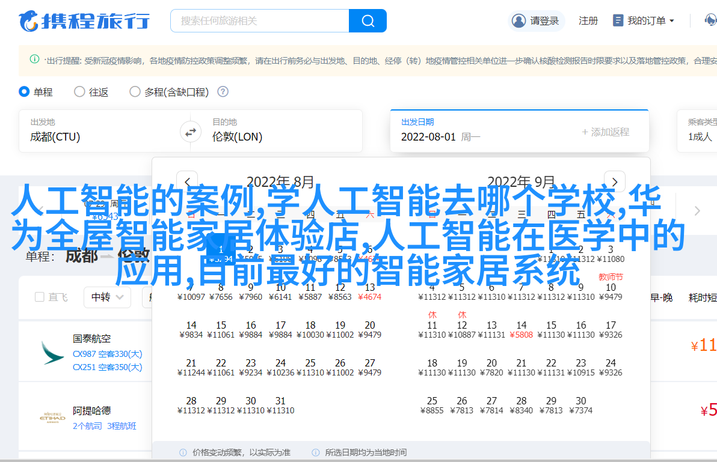Click the Cathay Pacific airline logo

pyautogui.click(x=52, y=353)
